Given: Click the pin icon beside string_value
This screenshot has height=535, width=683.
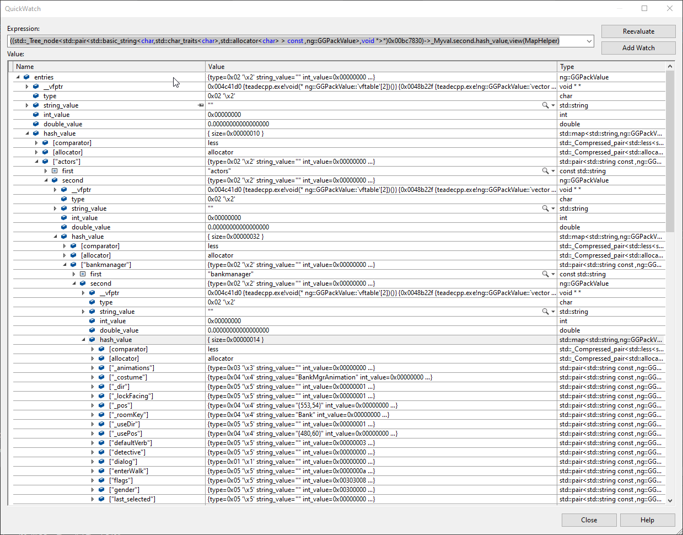Looking at the screenshot, I should pos(201,105).
